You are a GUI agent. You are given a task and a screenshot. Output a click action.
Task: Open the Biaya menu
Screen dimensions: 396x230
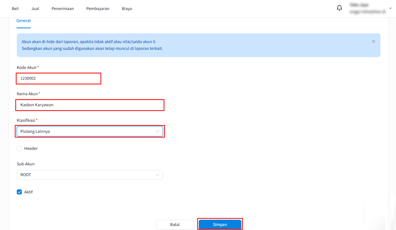tap(127, 9)
